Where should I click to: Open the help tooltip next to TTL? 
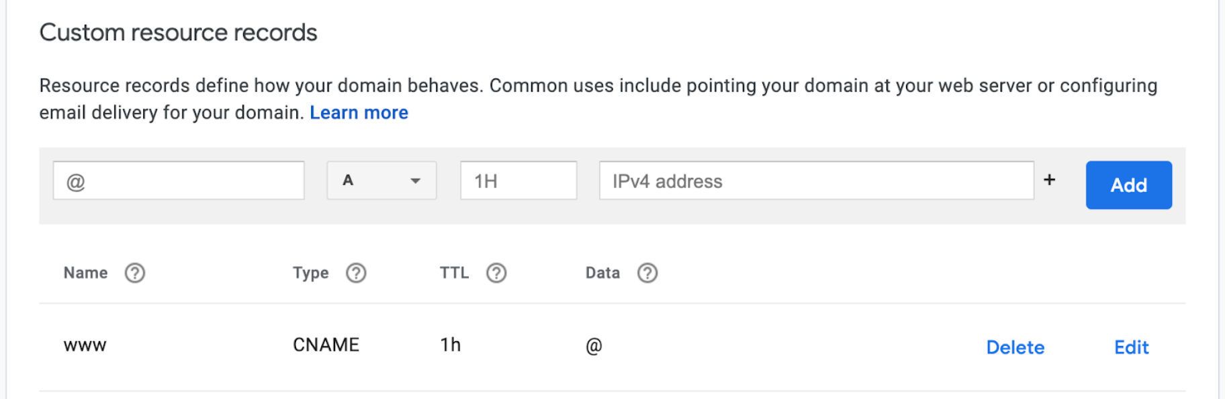click(x=496, y=273)
